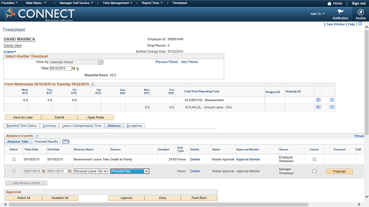The width and height of the screenshot is (369, 207).
Task: Click the Save for Later button
Action: click(x=23, y=117)
